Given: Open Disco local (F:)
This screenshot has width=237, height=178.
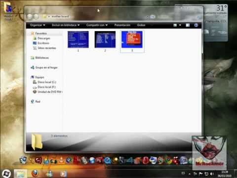Looking at the screenshot, I should (46, 87).
